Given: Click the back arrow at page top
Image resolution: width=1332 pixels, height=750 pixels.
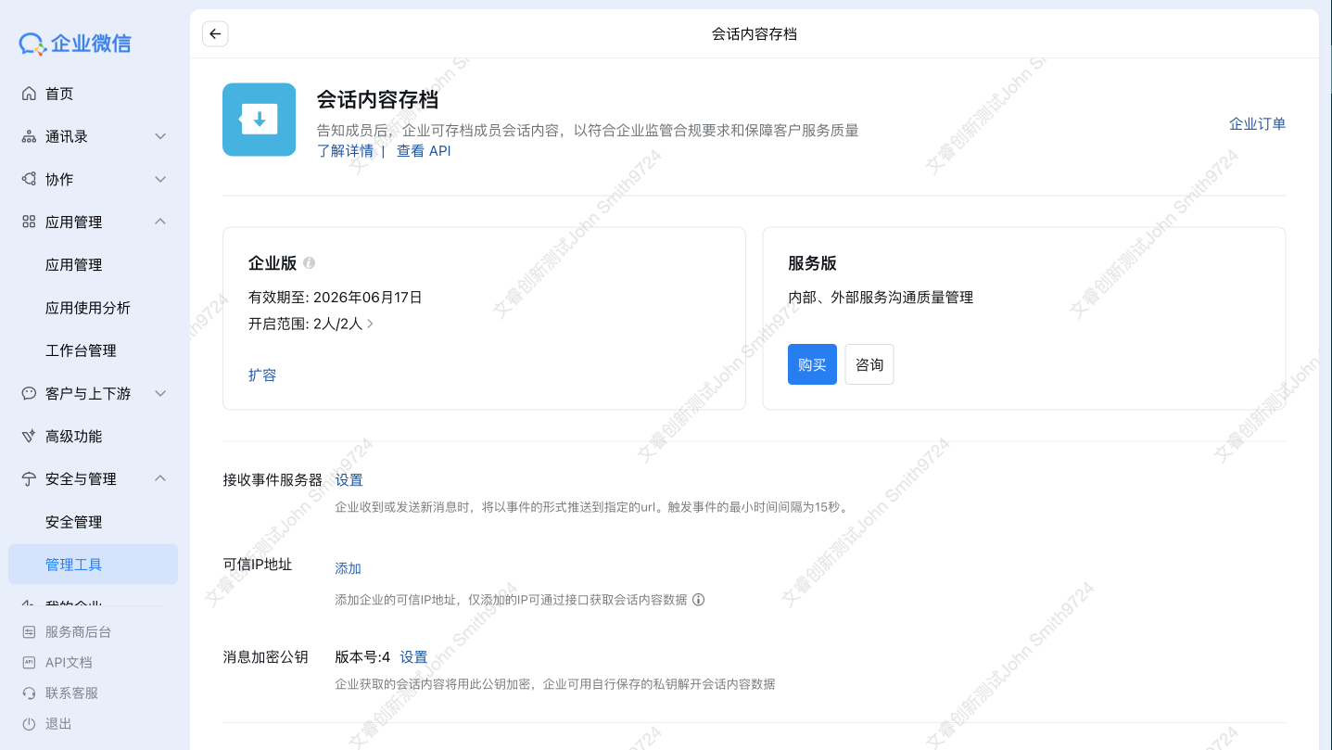Looking at the screenshot, I should pos(214,33).
